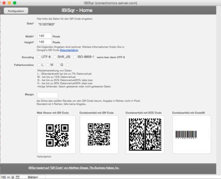Choose the unlabeled fourth Fehlerkorrektur radio button

coord(67,65)
